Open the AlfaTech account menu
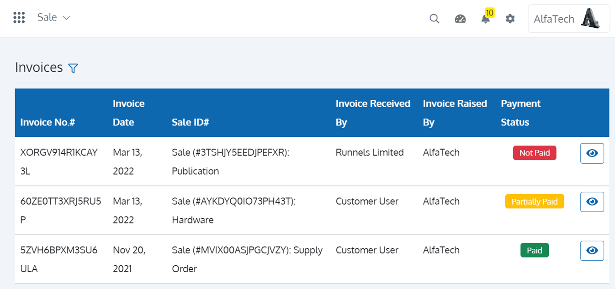 coord(569,19)
